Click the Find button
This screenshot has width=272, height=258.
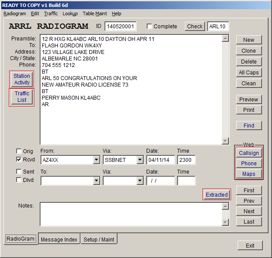(x=249, y=126)
